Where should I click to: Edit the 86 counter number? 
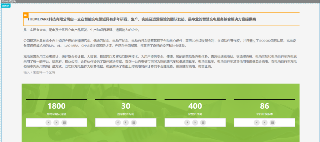click(x=264, y=106)
